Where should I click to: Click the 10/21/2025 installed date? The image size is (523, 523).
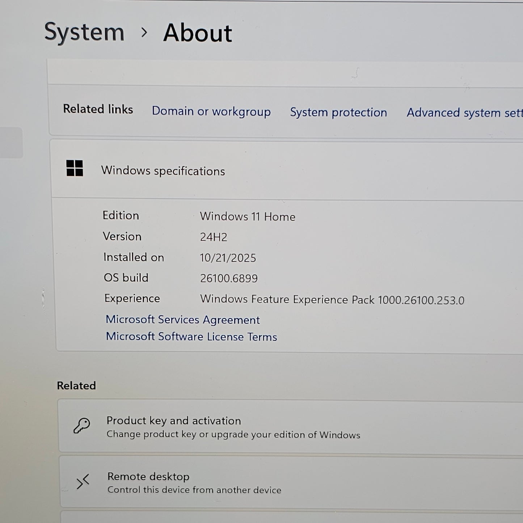tap(228, 258)
